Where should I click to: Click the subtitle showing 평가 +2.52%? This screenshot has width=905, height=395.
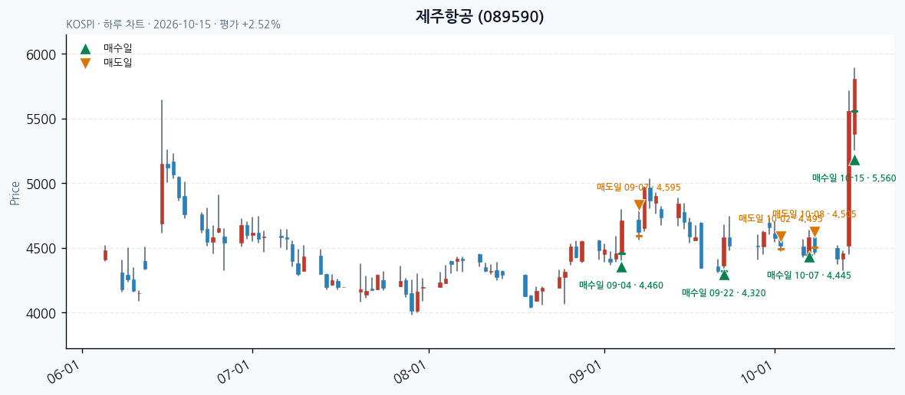click(x=173, y=24)
